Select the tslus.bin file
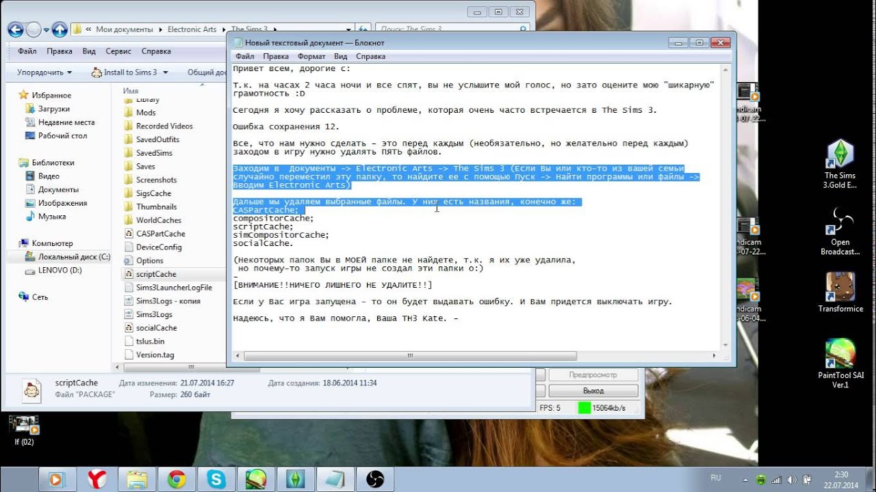 tap(150, 341)
